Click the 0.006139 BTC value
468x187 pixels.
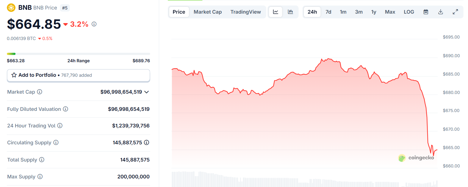coord(21,39)
